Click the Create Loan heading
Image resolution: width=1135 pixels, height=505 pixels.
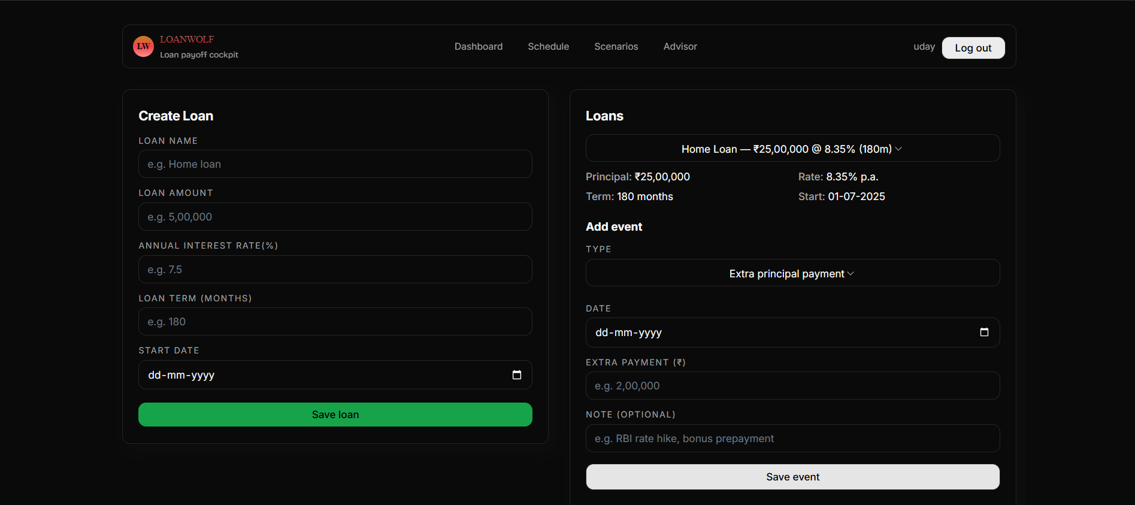pyautogui.click(x=176, y=116)
